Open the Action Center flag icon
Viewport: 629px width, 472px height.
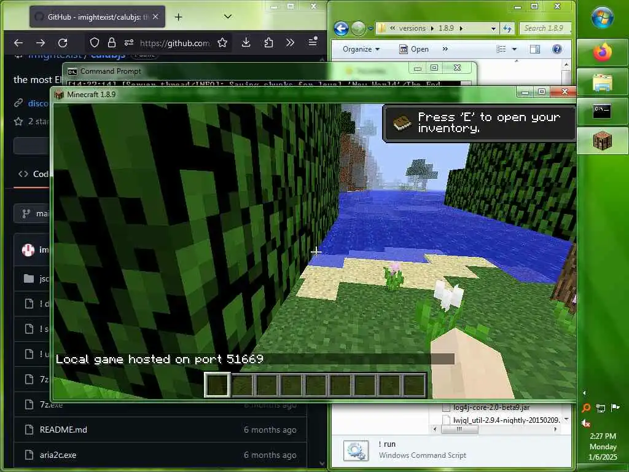(x=615, y=408)
